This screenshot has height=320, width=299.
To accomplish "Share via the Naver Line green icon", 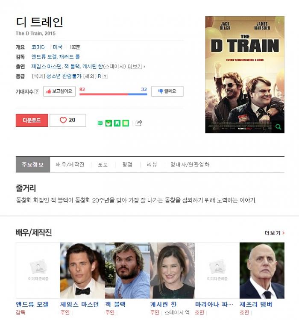I will pos(100,123).
